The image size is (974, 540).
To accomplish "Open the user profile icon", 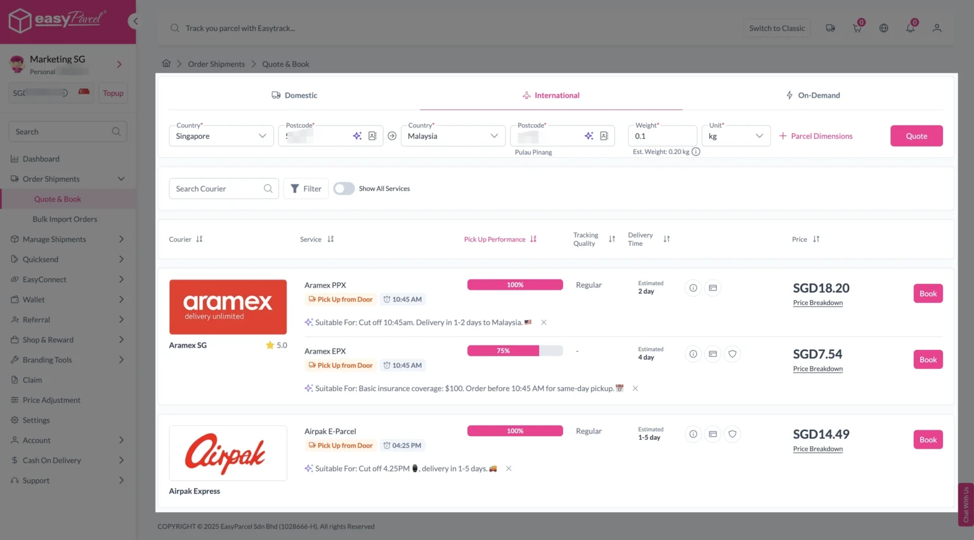I will click(937, 29).
